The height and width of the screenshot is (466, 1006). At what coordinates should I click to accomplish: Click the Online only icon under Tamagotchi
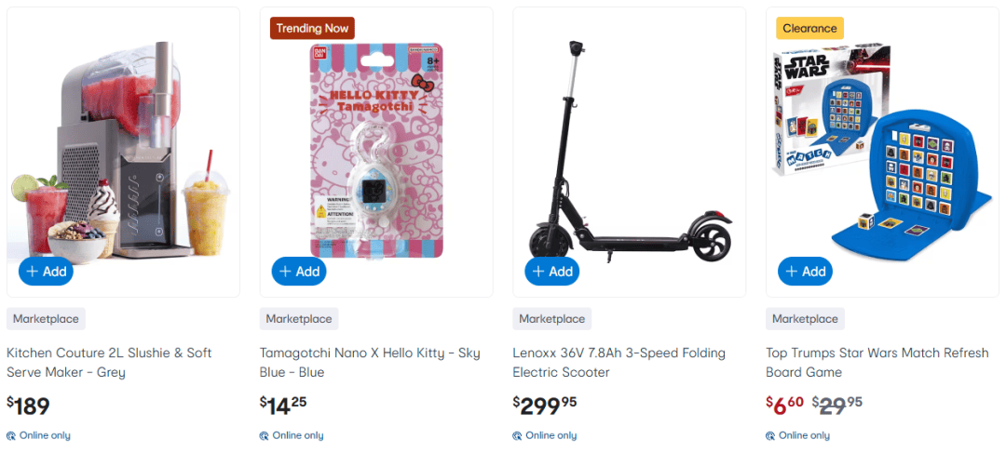(265, 435)
